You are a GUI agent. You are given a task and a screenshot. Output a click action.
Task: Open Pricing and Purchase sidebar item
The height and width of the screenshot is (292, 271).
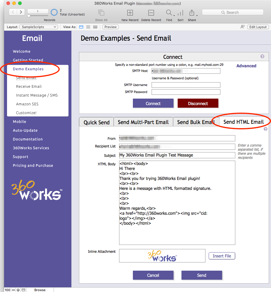[33, 165]
